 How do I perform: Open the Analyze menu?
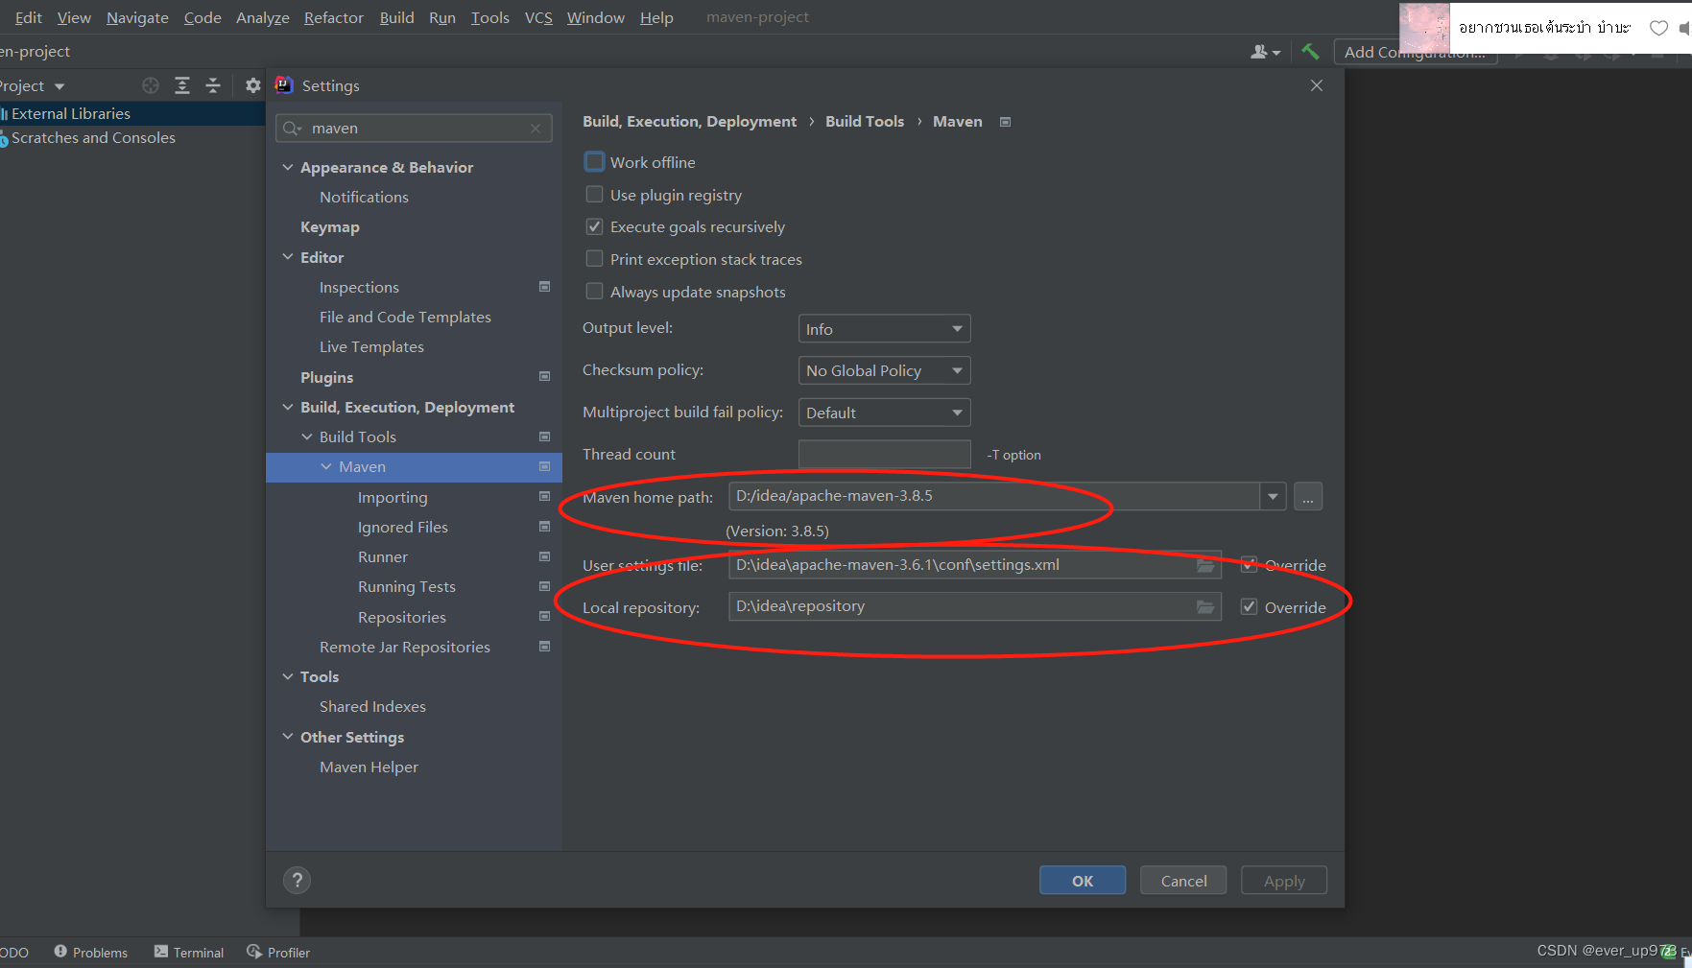point(263,17)
